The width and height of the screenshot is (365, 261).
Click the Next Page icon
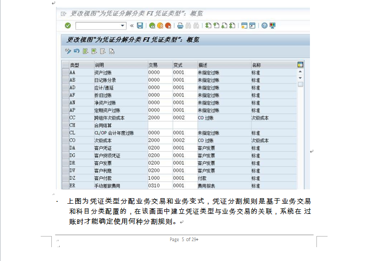click(224, 25)
